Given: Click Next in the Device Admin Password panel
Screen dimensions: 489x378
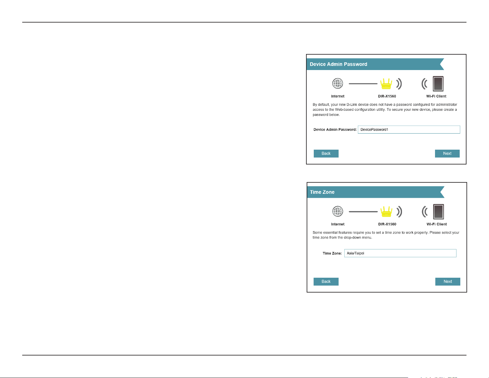Looking at the screenshot, I should 447,154.
